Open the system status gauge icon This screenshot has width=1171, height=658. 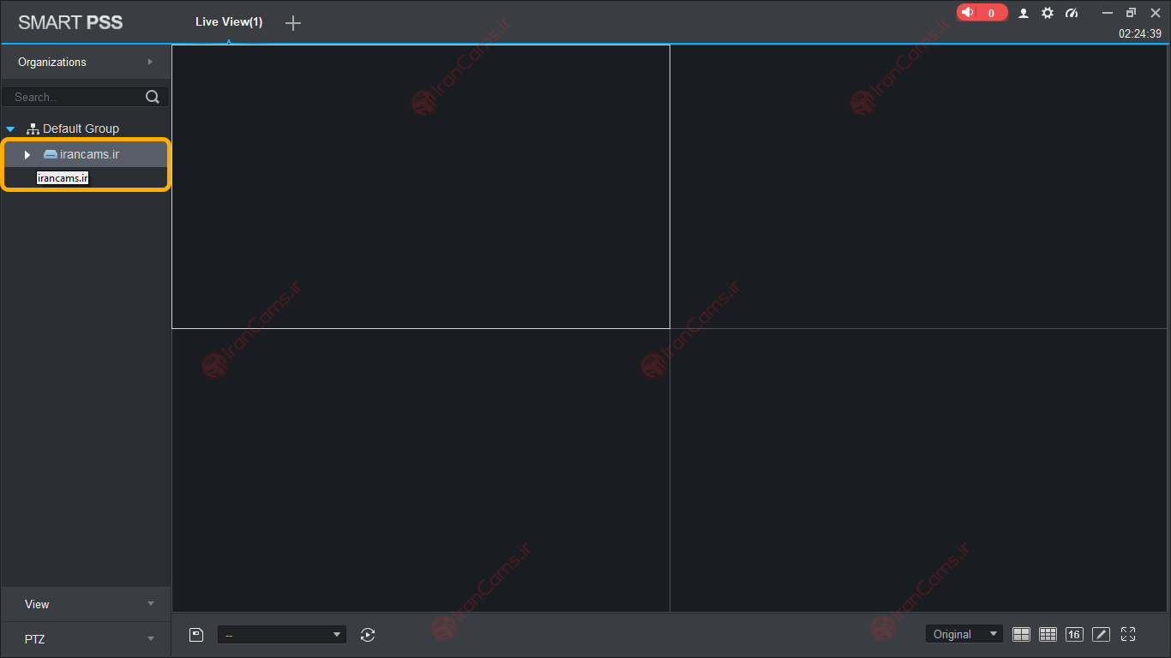[x=1072, y=13]
